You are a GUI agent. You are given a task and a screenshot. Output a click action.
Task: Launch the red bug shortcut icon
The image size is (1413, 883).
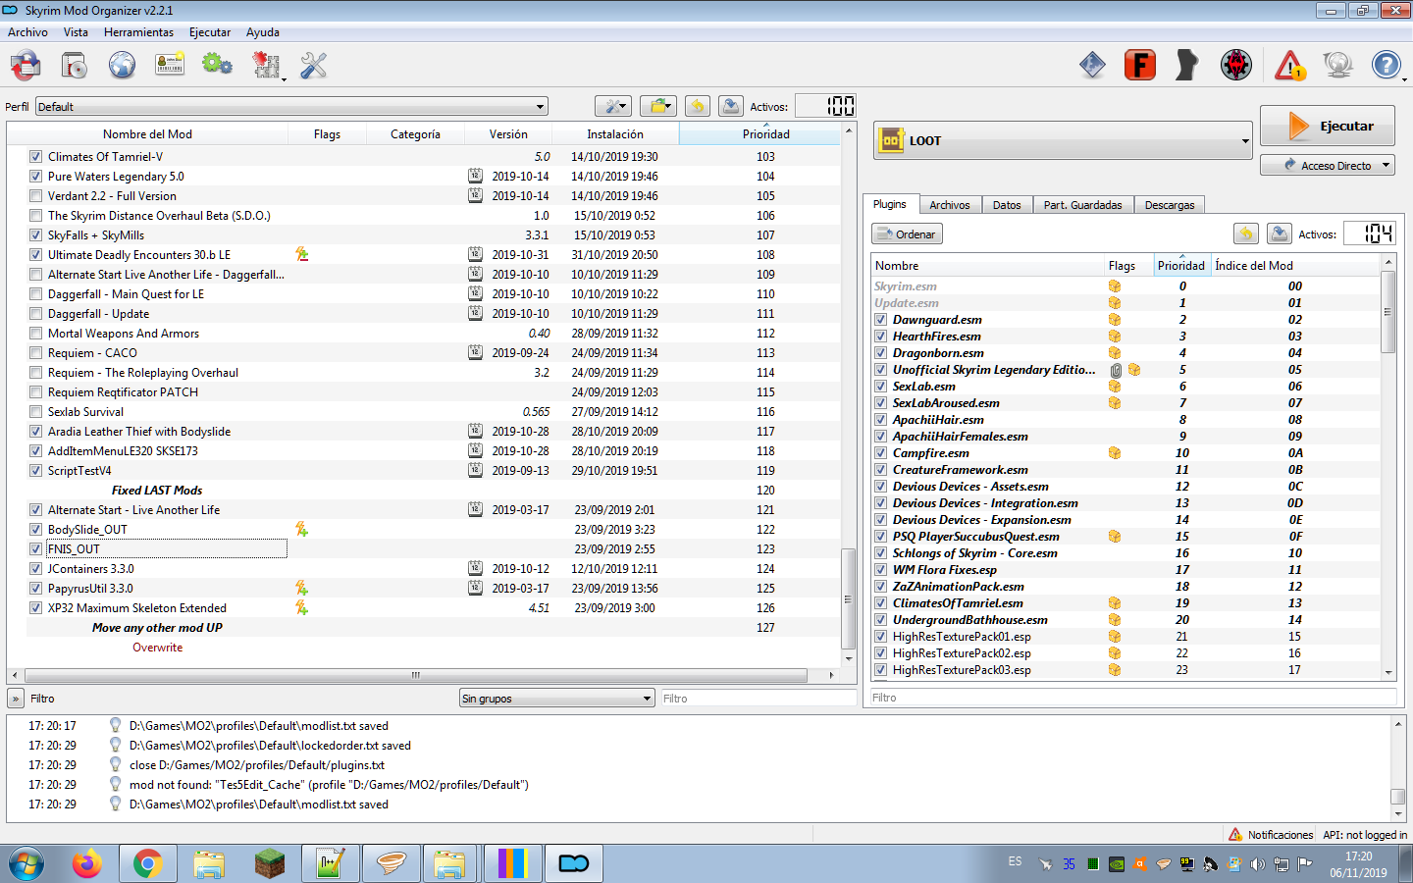(1236, 65)
